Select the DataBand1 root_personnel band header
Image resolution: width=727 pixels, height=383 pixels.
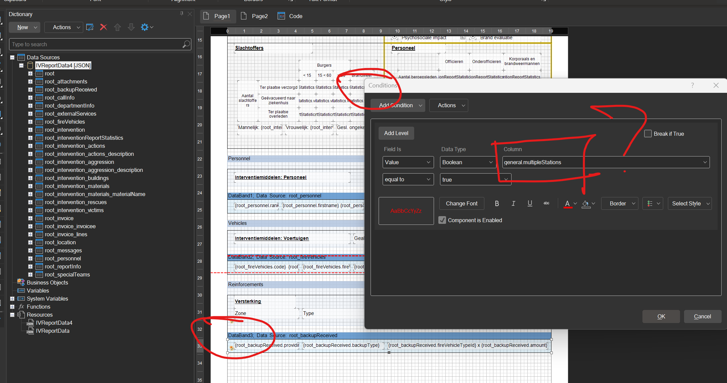tap(295, 196)
